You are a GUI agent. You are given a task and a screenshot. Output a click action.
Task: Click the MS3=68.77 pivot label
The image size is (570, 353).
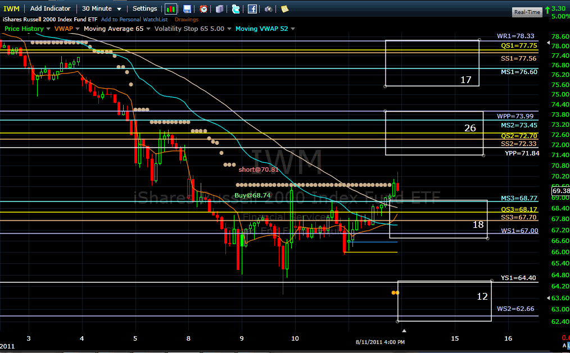(519, 198)
